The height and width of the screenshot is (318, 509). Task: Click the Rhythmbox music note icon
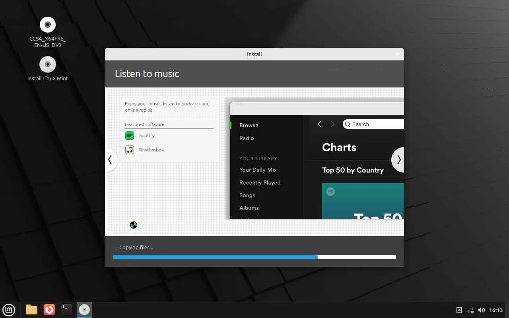pos(130,150)
